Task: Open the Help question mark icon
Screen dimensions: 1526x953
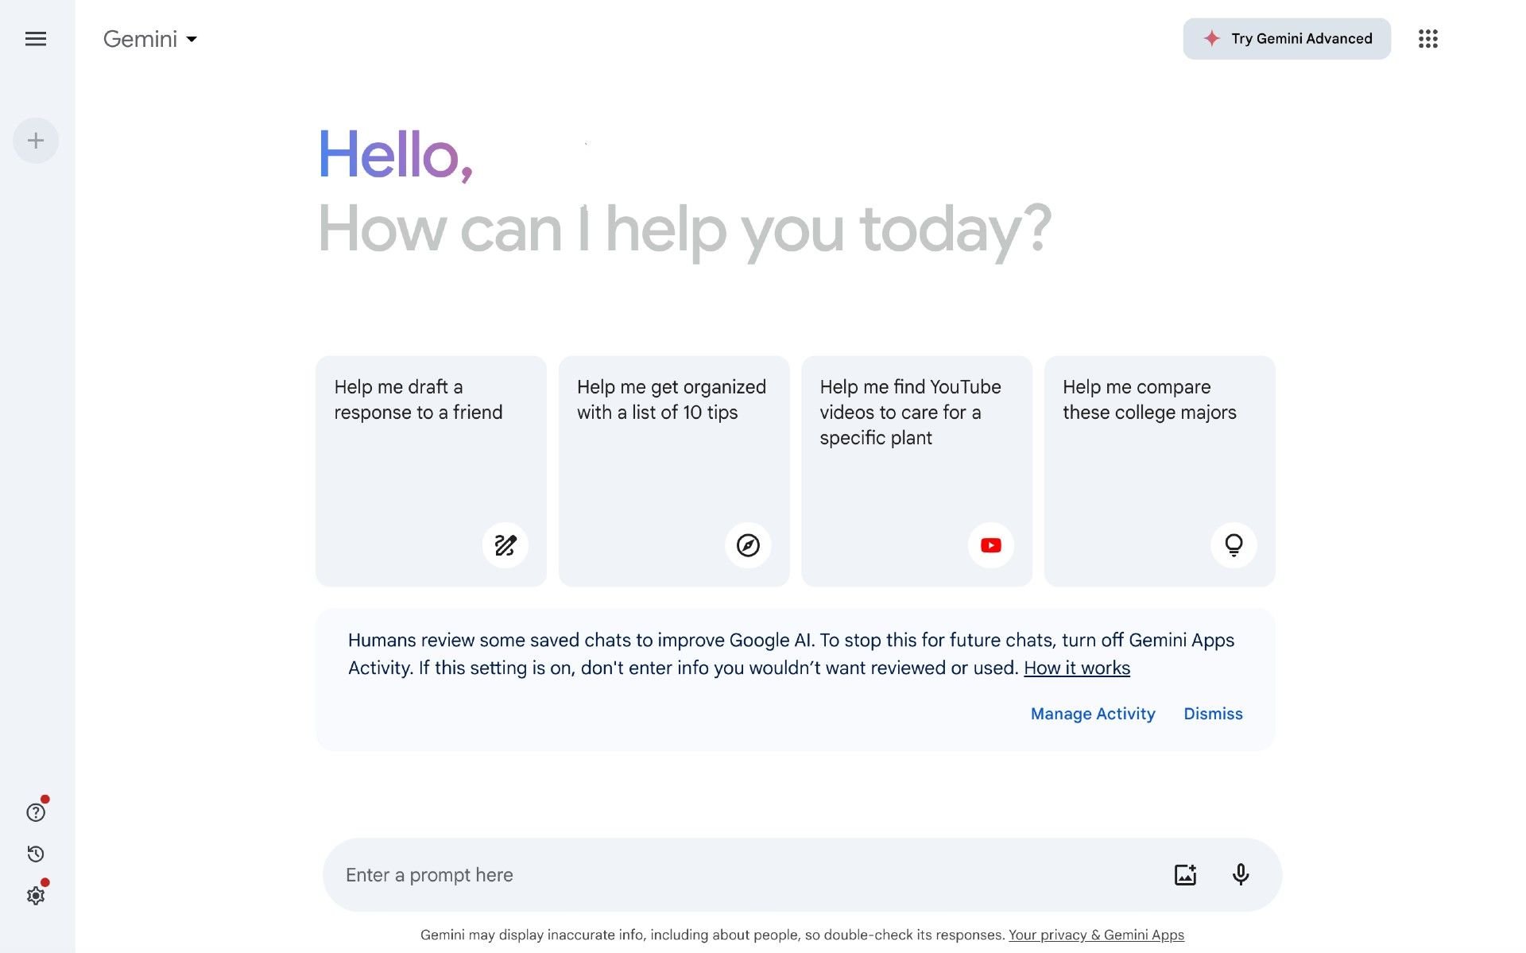Action: [36, 812]
